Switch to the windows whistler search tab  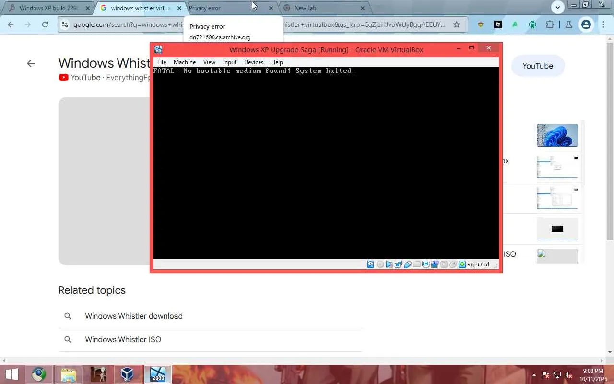[x=140, y=8]
